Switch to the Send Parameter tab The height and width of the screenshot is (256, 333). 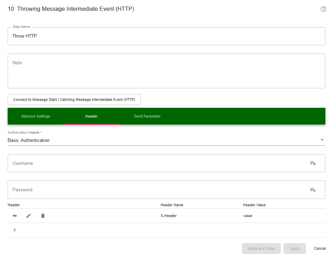[x=147, y=116]
